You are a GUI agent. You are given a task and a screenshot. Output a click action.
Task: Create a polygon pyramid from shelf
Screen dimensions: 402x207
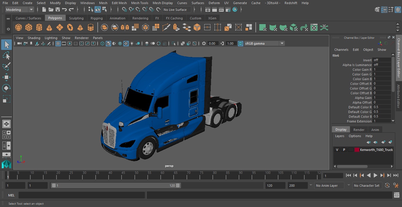coord(80,28)
